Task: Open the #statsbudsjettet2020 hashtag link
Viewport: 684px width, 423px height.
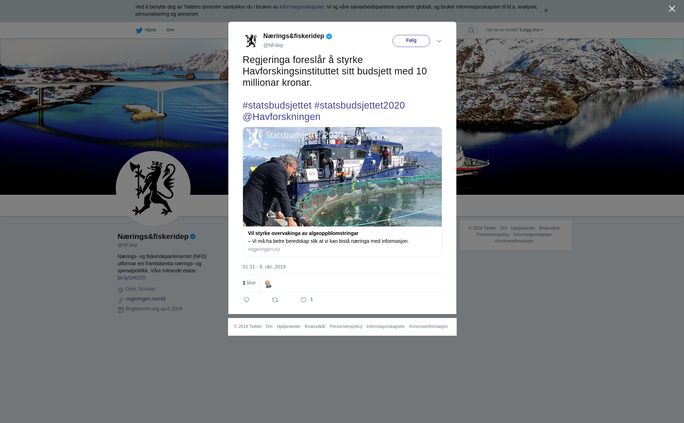Action: (359, 105)
